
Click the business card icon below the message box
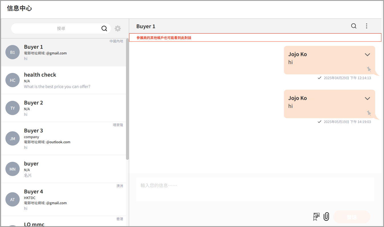pos(316,217)
